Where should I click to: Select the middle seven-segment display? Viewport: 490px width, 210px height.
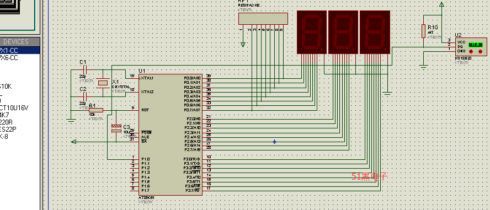(343, 32)
